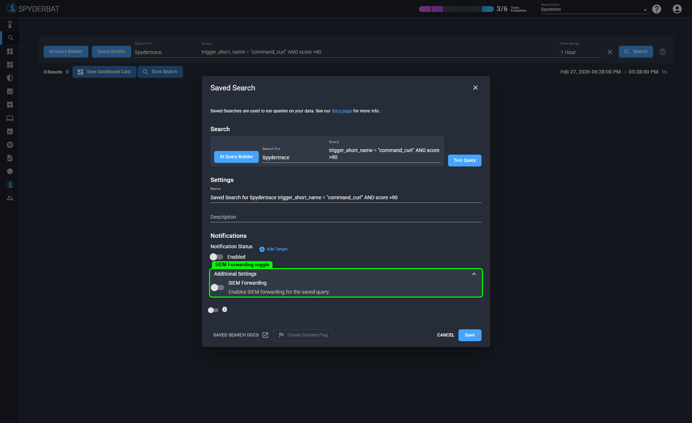The image size is (692, 423).
Task: Open the Time Range -1 Hour selector
Action: (579, 52)
